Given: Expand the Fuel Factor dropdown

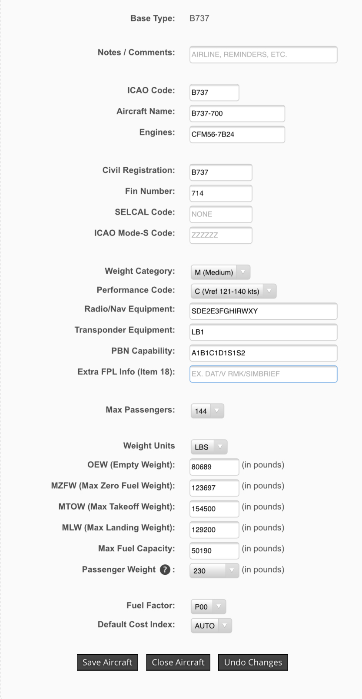Looking at the screenshot, I should (208, 607).
